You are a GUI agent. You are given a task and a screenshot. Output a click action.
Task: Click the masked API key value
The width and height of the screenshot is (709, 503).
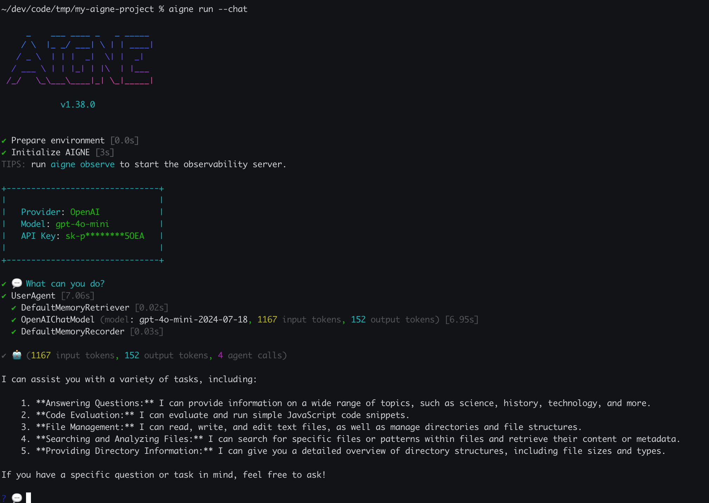coord(105,236)
